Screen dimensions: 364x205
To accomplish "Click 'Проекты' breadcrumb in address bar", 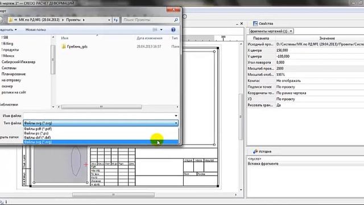I will 73,20.
